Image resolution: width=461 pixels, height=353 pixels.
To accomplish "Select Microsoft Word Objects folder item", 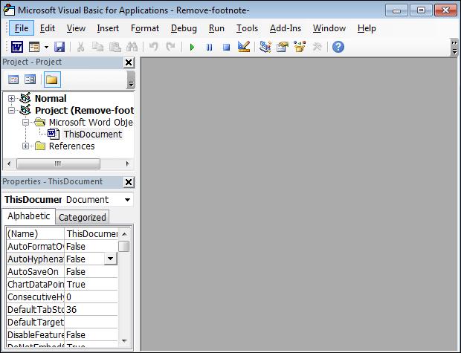I will point(91,123).
